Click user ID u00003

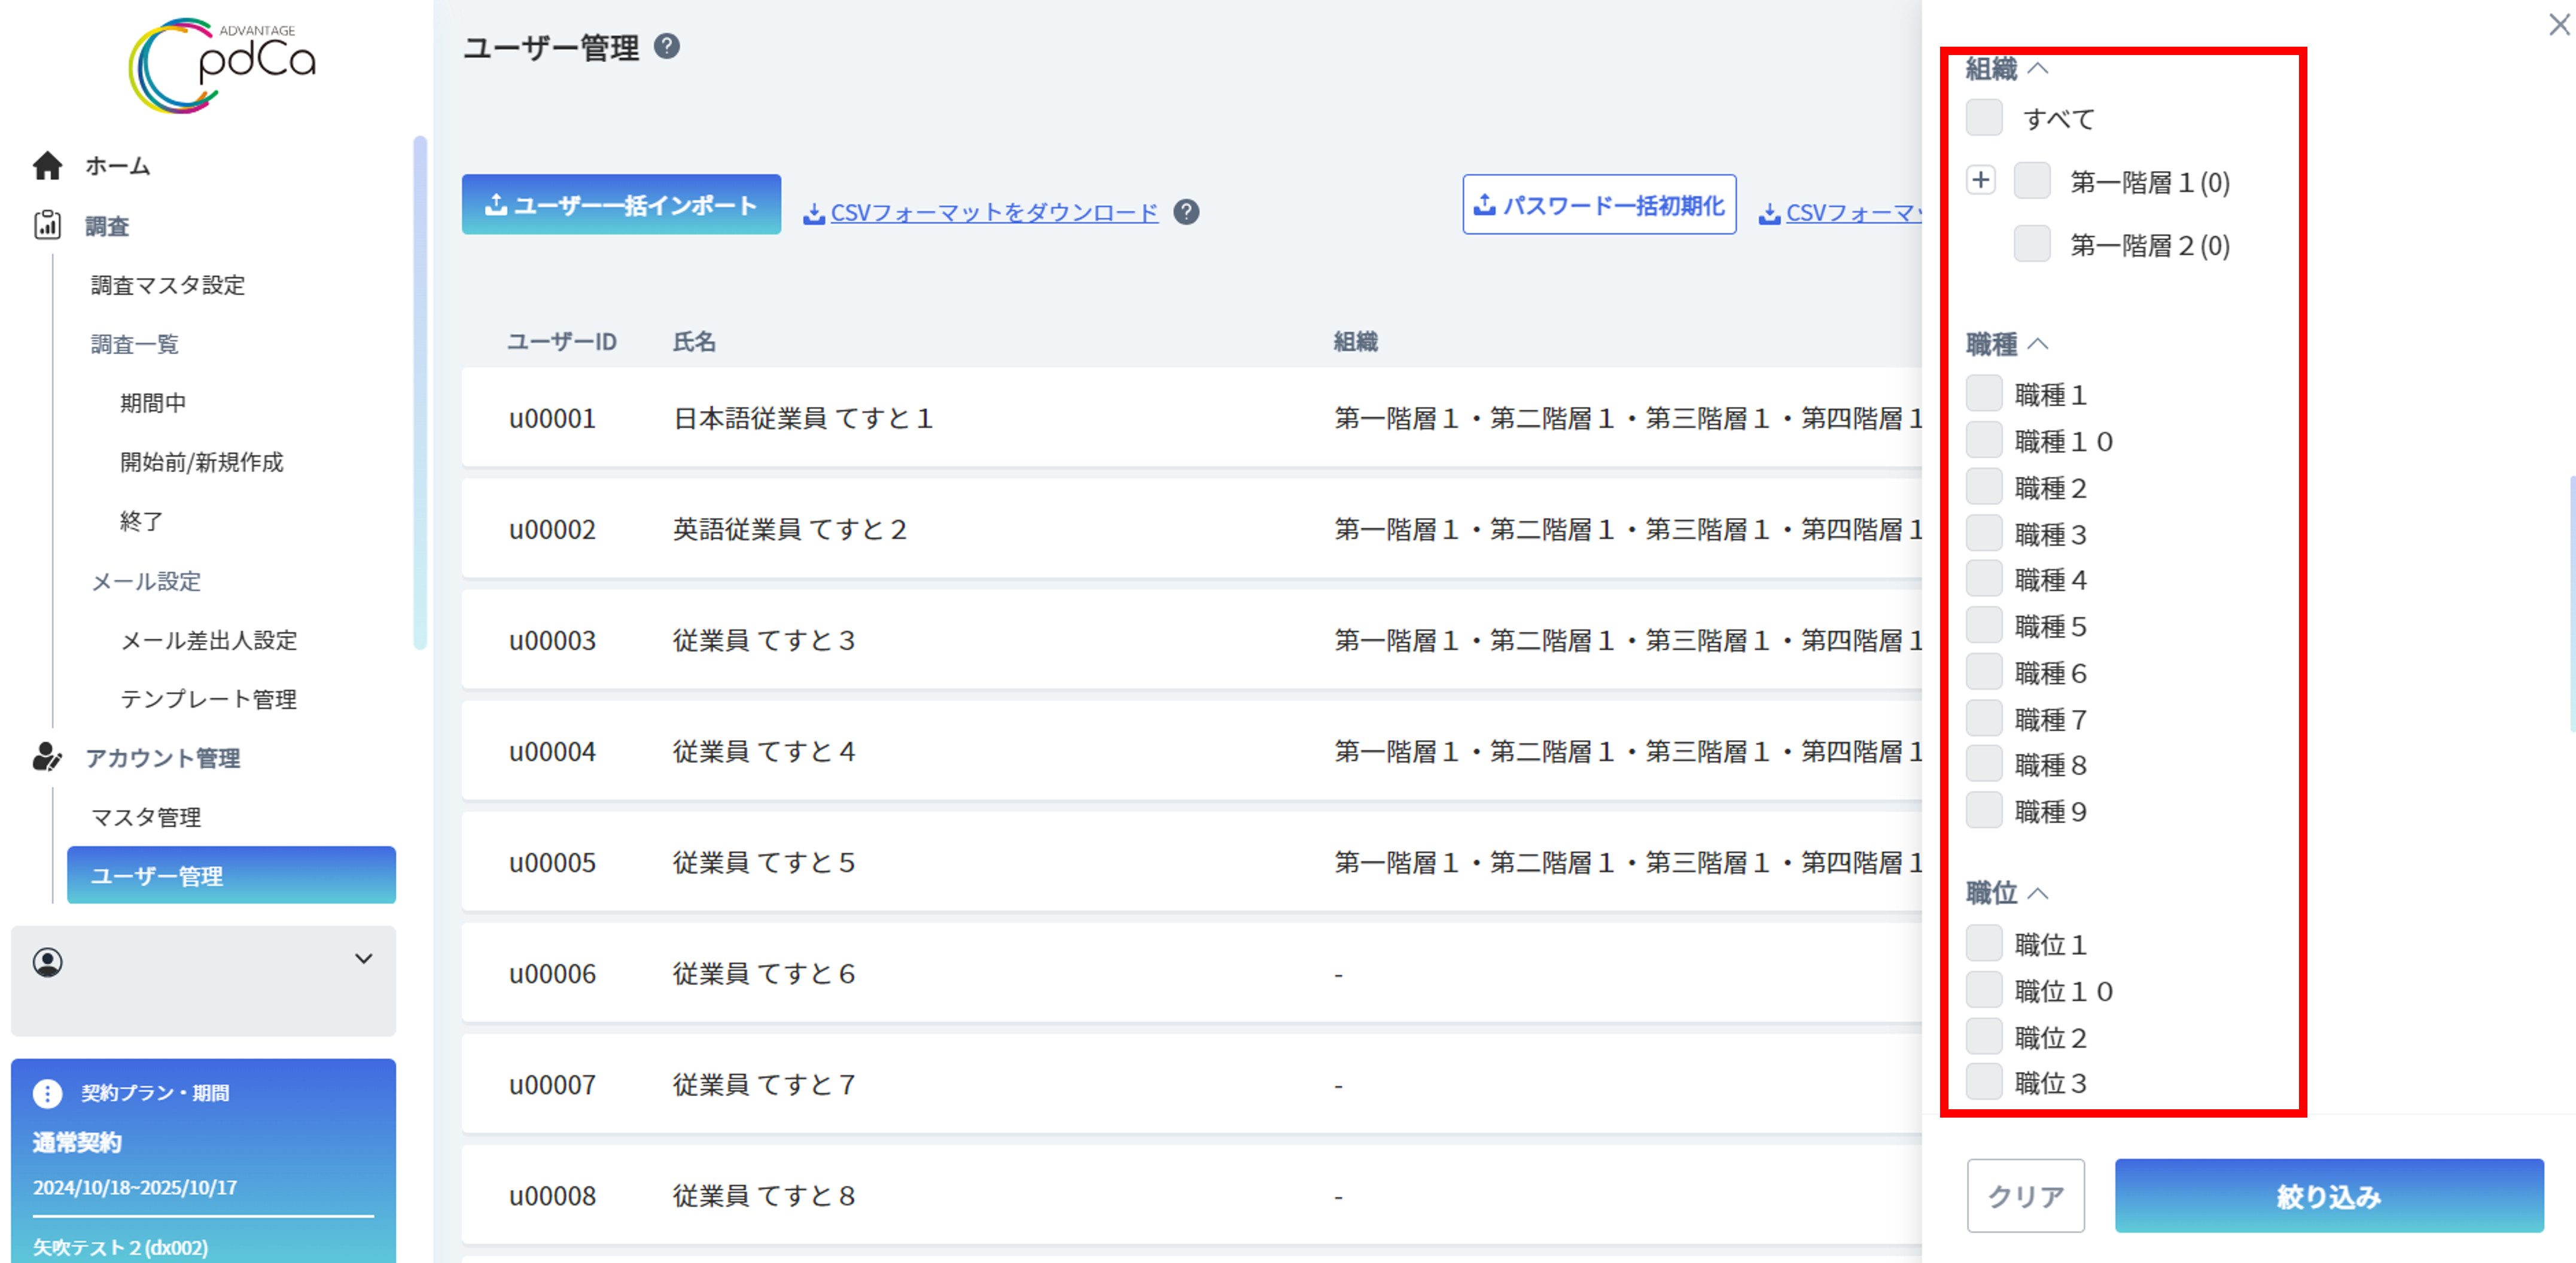click(x=552, y=640)
